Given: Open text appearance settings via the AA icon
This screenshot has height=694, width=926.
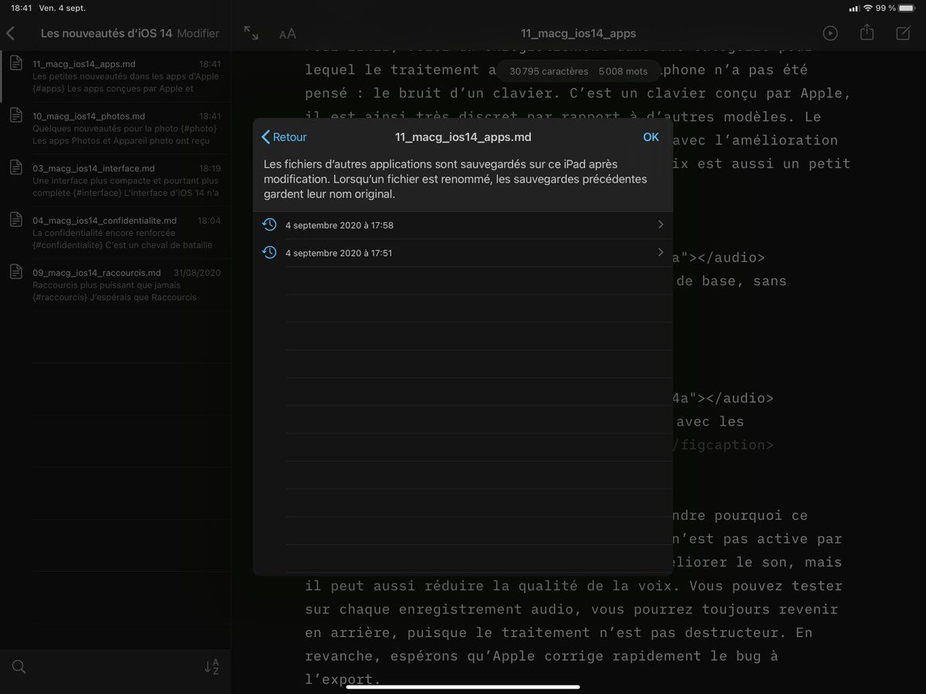Looking at the screenshot, I should click(x=288, y=33).
